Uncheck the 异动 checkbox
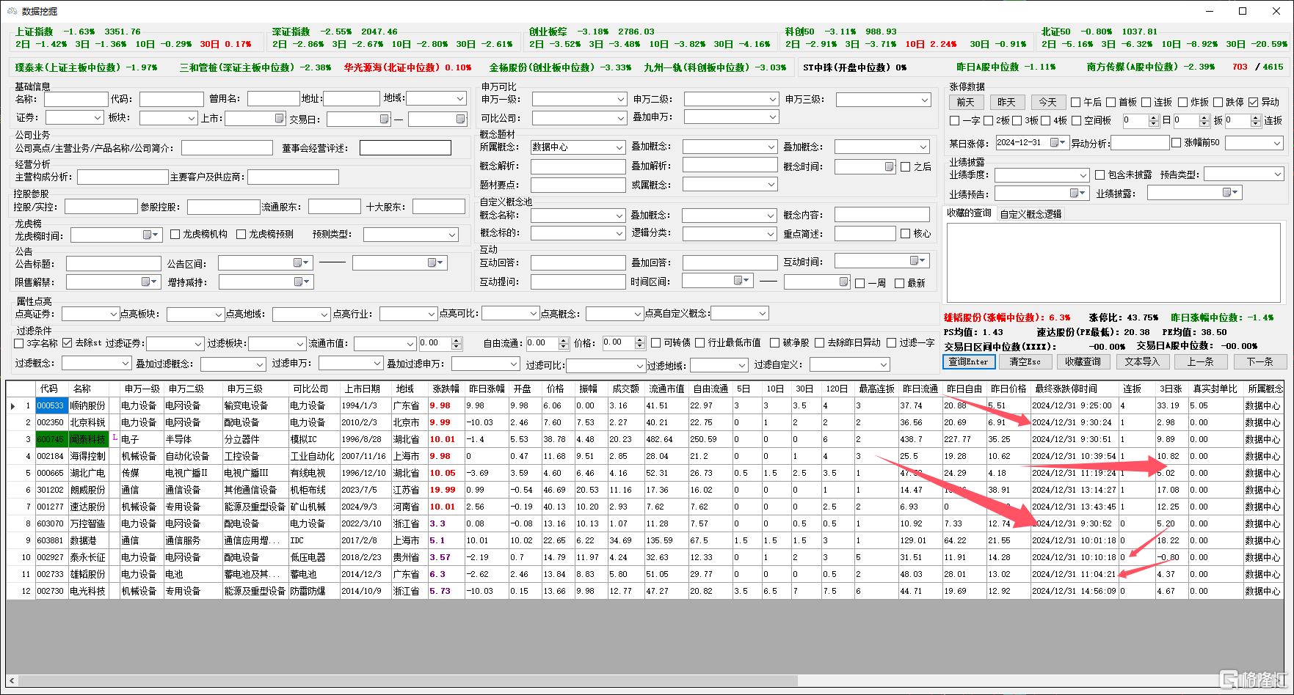 (1254, 103)
